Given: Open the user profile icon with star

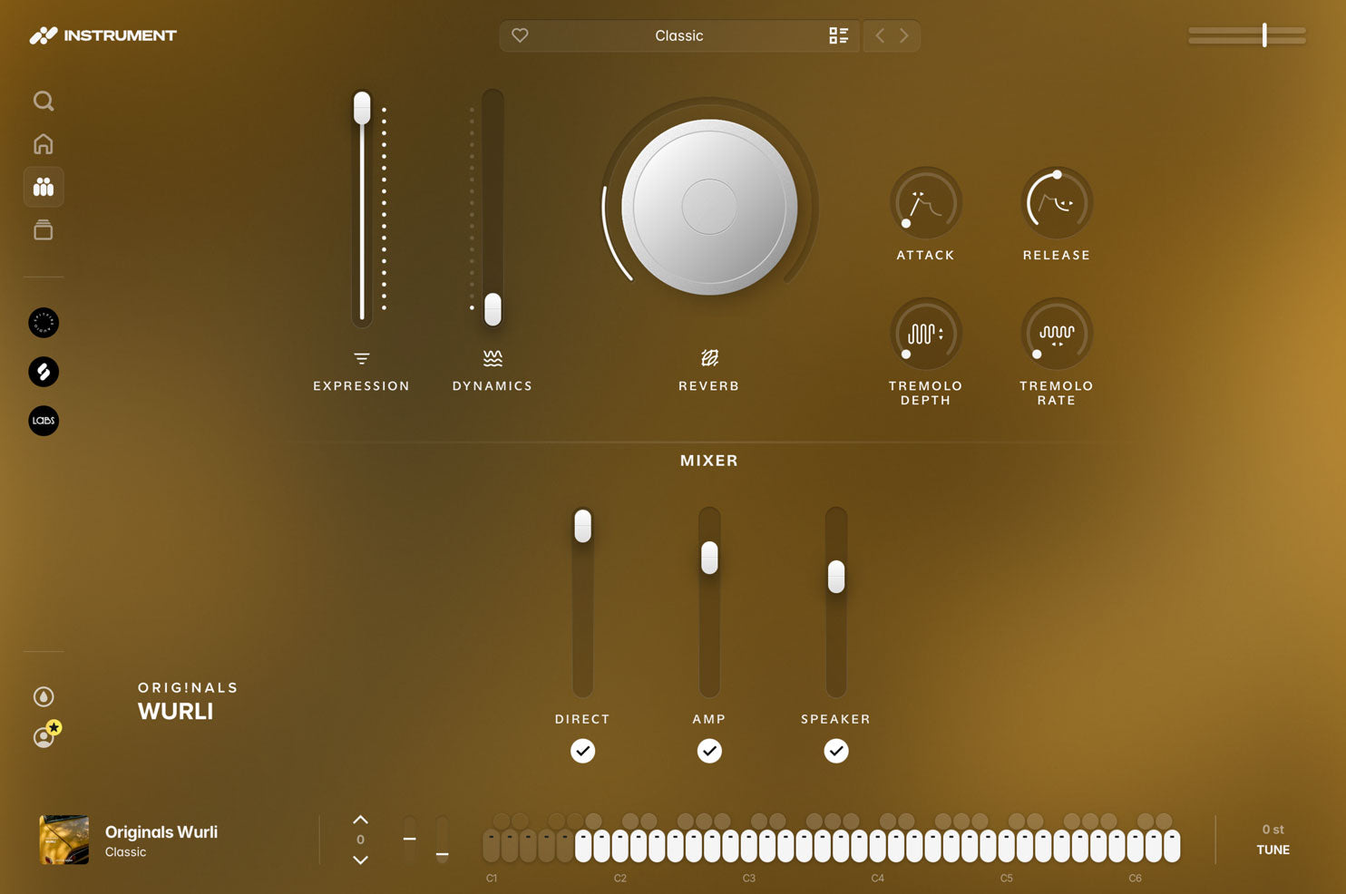Looking at the screenshot, I should [45, 734].
